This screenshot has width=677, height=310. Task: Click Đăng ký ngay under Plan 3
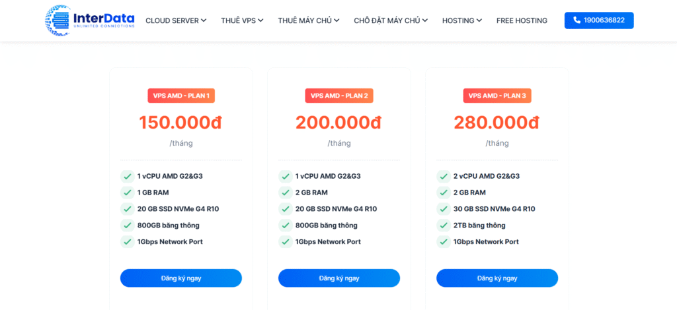[x=497, y=278]
